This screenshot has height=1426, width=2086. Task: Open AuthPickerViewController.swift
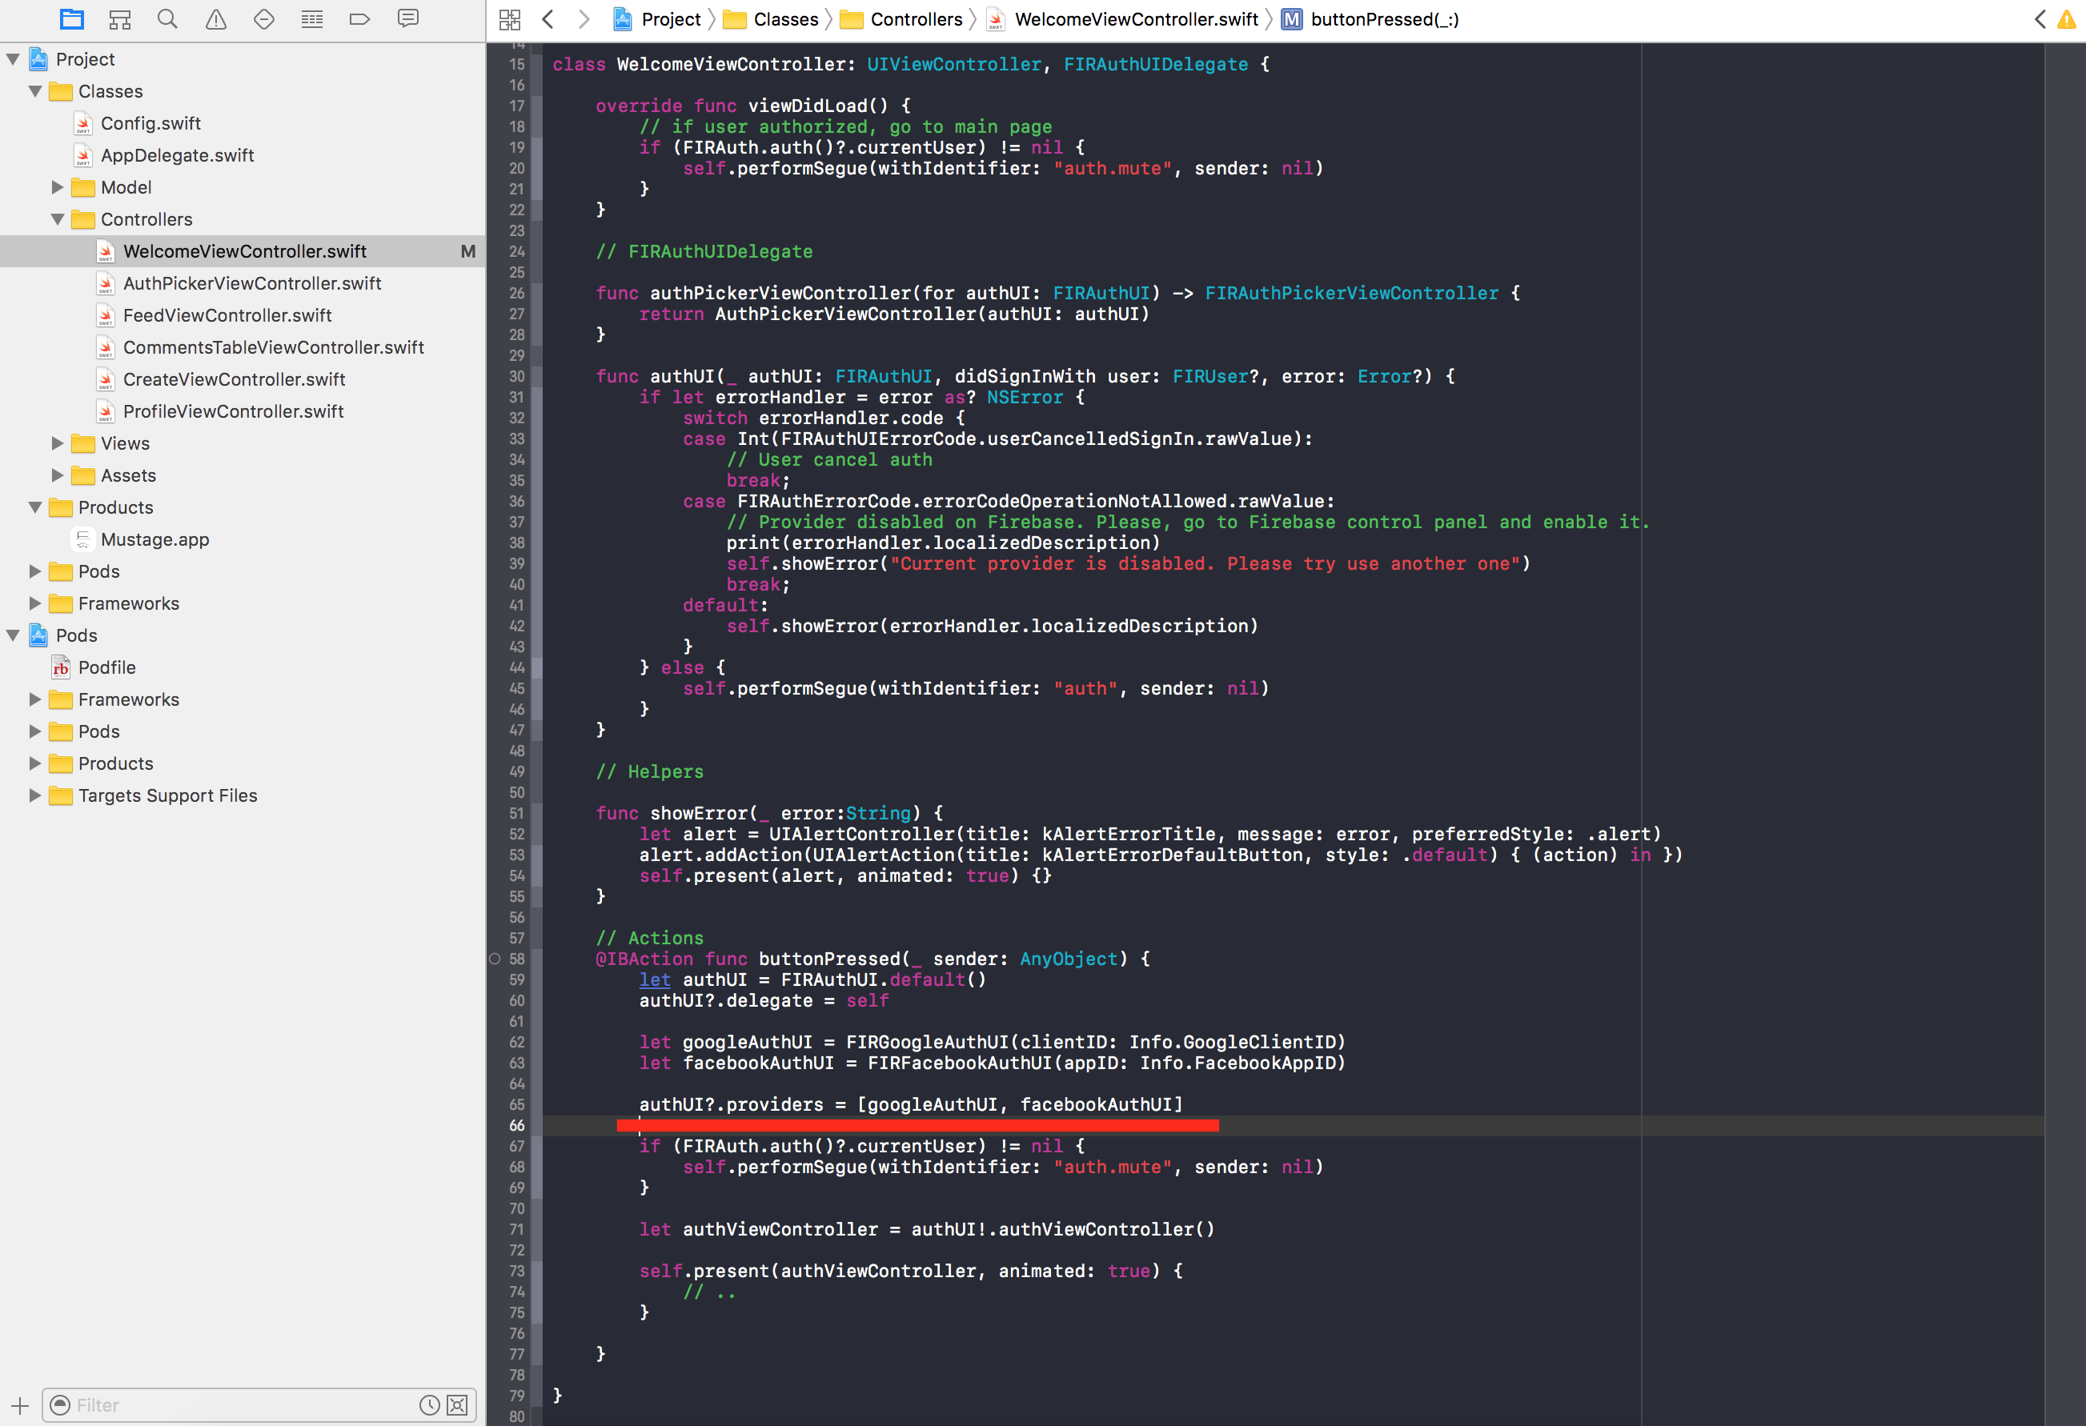(x=252, y=283)
